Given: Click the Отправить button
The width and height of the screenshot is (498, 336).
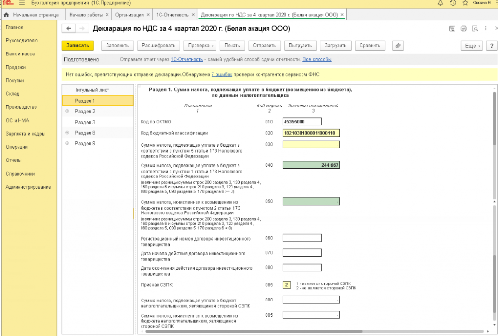Looking at the screenshot, I should point(264,45).
